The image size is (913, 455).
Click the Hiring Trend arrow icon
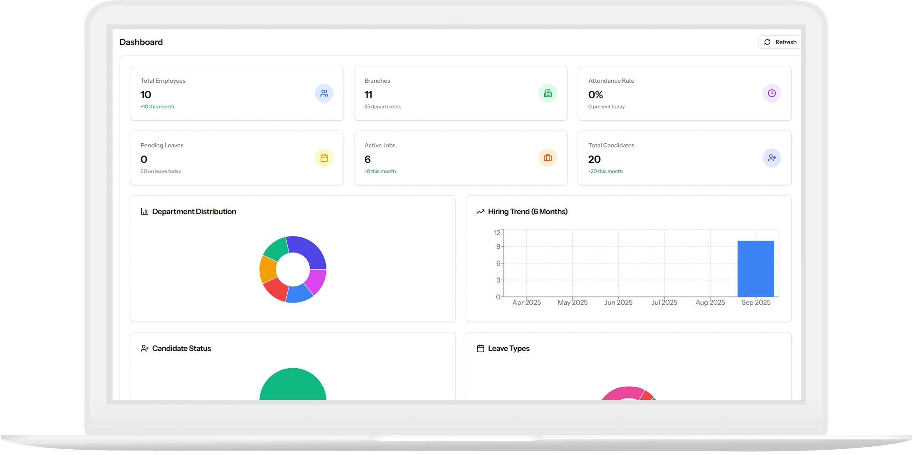point(480,212)
